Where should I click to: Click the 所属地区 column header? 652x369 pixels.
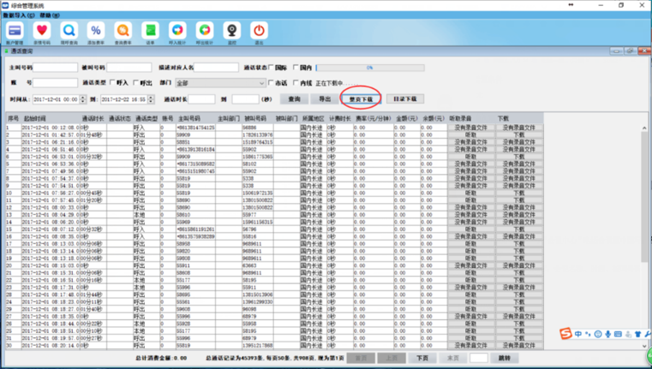point(313,118)
